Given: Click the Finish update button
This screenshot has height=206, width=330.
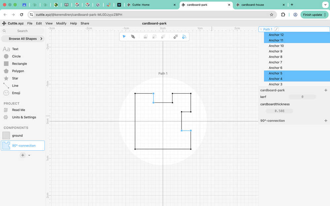Looking at the screenshot, I should [x=314, y=15].
